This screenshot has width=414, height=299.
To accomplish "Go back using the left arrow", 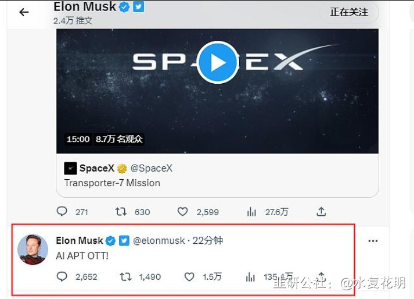I will point(24,12).
